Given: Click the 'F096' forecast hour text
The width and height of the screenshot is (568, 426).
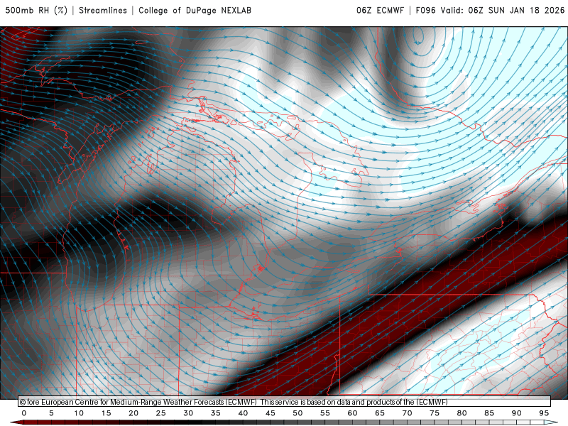Looking at the screenshot, I should 425,10.
